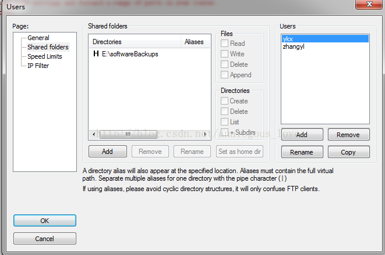Select user zhangyl in Users list
This screenshot has height=255, width=385.
tap(325, 46)
